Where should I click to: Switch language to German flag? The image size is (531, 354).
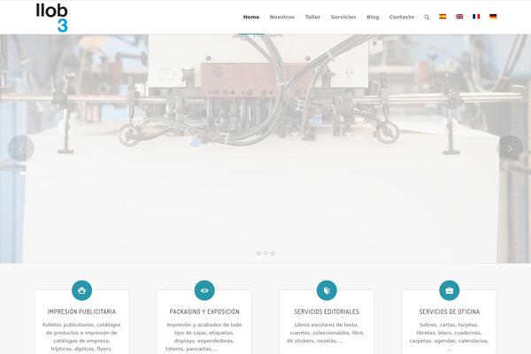[x=493, y=16]
